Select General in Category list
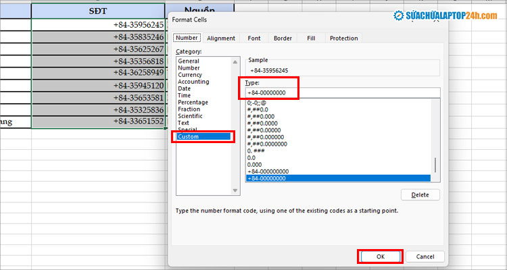507x270 pixels. (x=189, y=61)
